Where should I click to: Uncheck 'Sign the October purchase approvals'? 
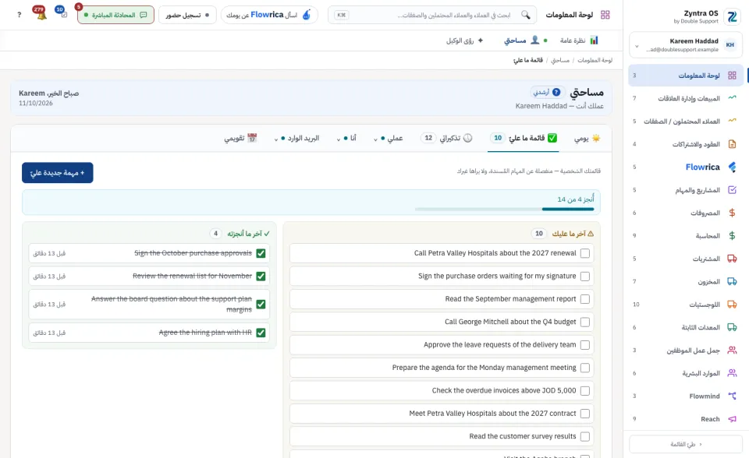pyautogui.click(x=261, y=253)
